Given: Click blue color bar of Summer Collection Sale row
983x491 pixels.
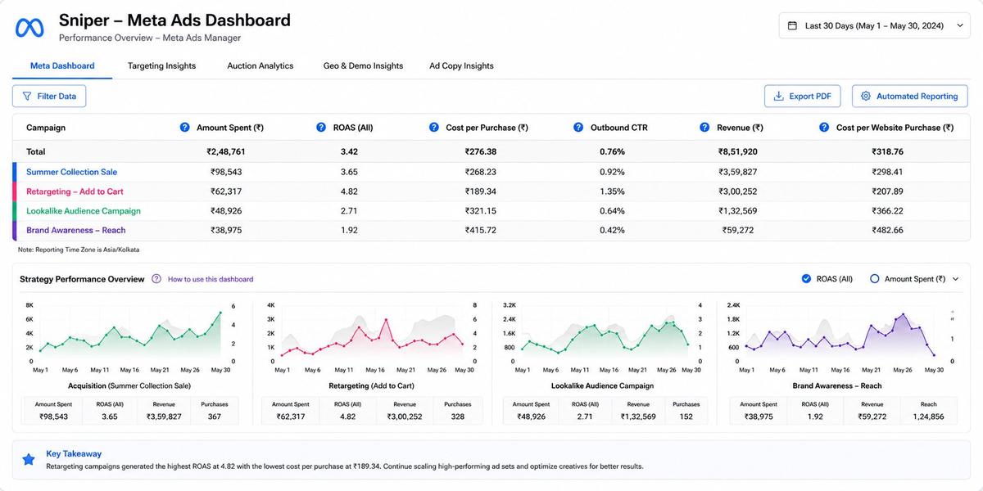Looking at the screenshot, I should pyautogui.click(x=14, y=172).
